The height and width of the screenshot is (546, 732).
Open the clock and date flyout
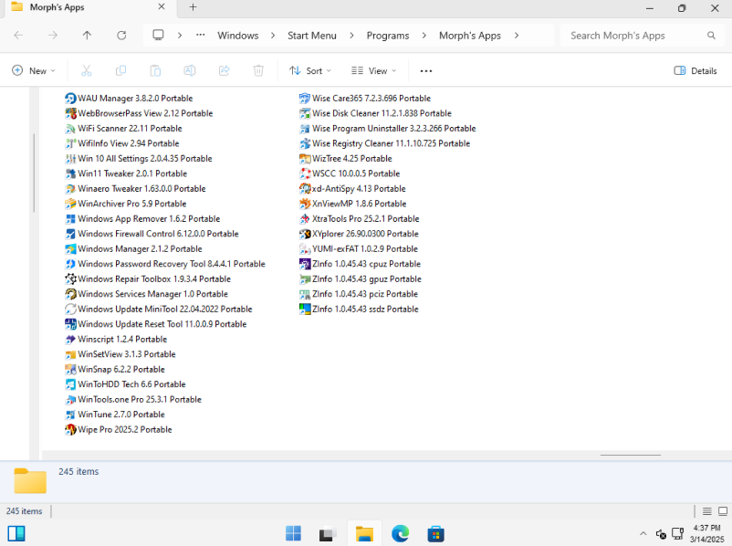(x=706, y=533)
